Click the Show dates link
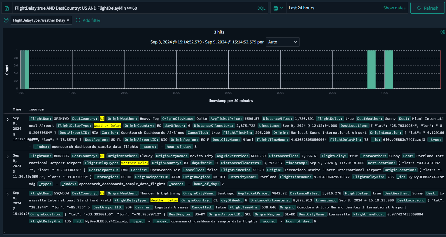The image size is (446, 237). click(x=394, y=8)
